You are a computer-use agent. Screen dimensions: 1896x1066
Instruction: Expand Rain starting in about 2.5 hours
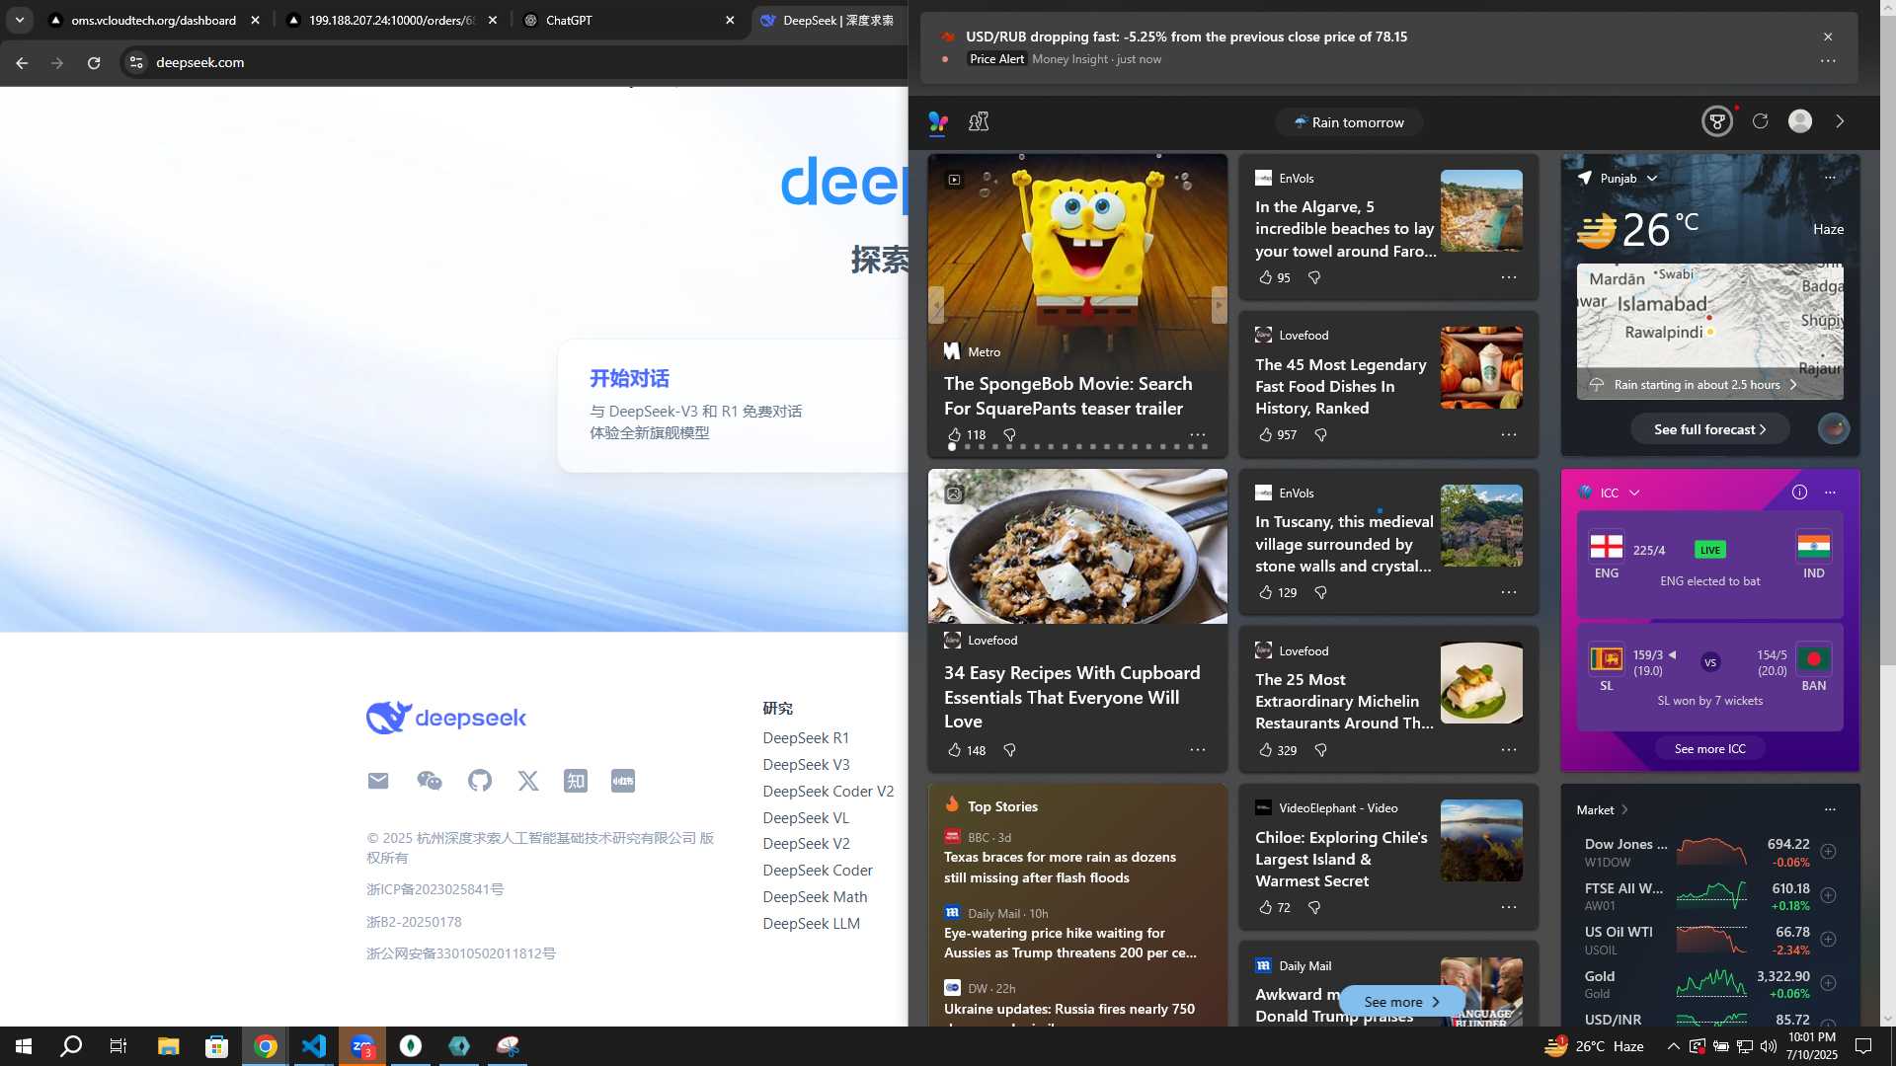(x=1709, y=385)
